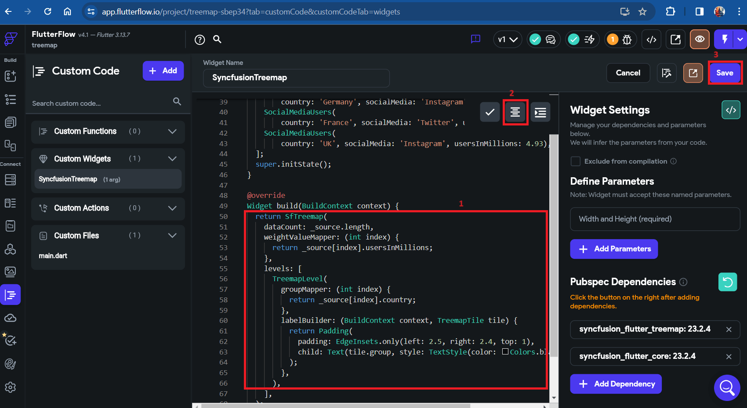Image resolution: width=747 pixels, height=408 pixels.
Task: Refresh pubspec dependencies with green icon
Action: (x=728, y=282)
